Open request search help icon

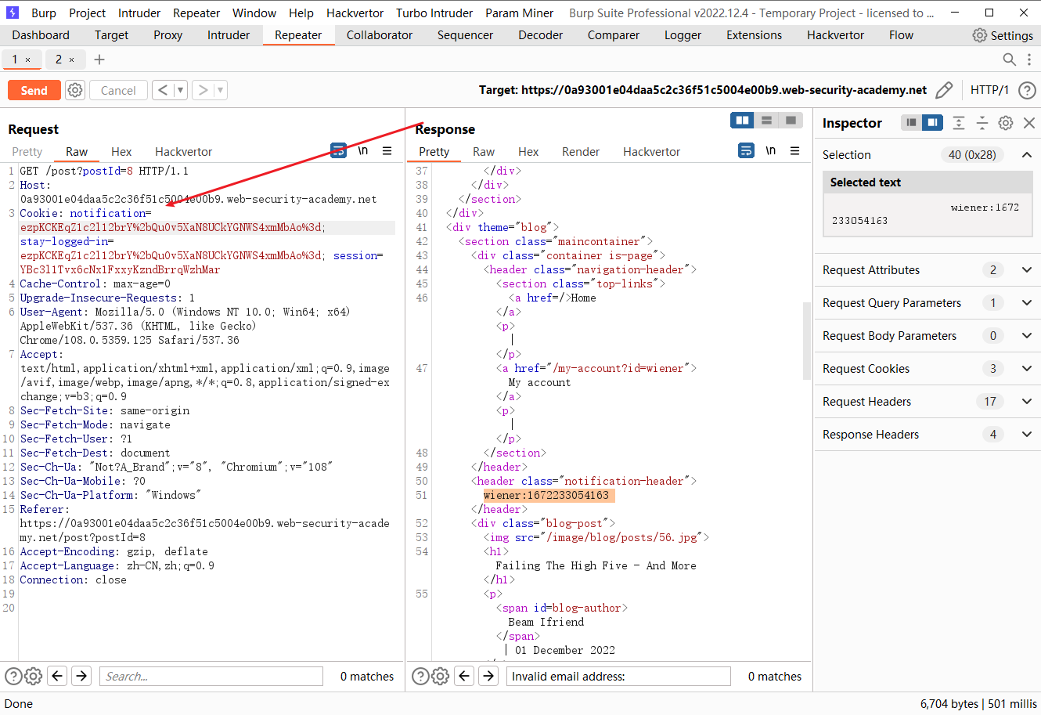click(x=13, y=676)
